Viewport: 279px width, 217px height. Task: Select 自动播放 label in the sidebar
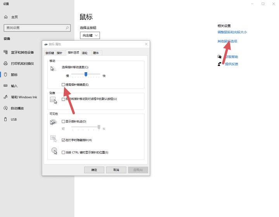(17, 108)
